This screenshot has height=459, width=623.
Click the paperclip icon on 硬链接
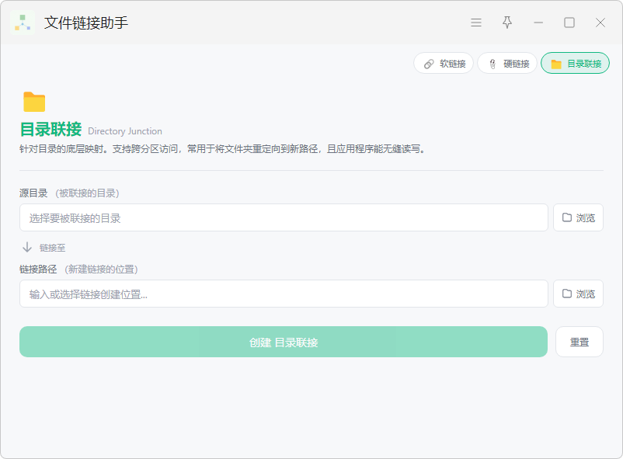click(x=492, y=64)
